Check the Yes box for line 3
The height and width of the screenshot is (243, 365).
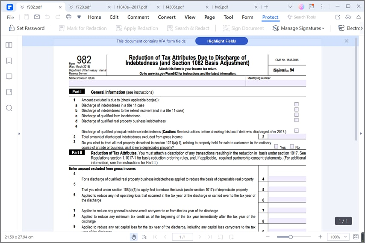[276, 147]
